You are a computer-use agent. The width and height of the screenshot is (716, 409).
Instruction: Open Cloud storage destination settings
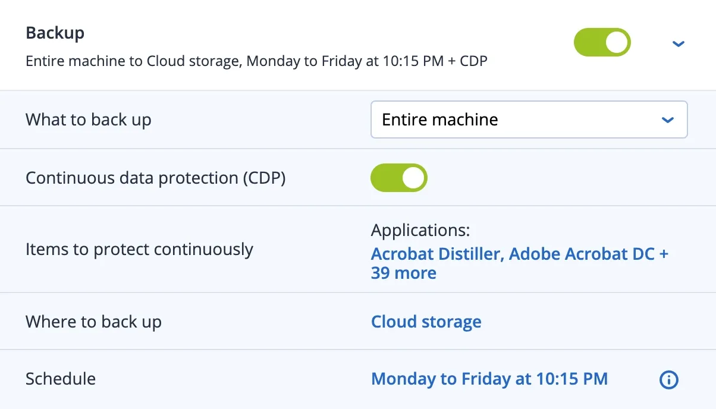coord(426,321)
